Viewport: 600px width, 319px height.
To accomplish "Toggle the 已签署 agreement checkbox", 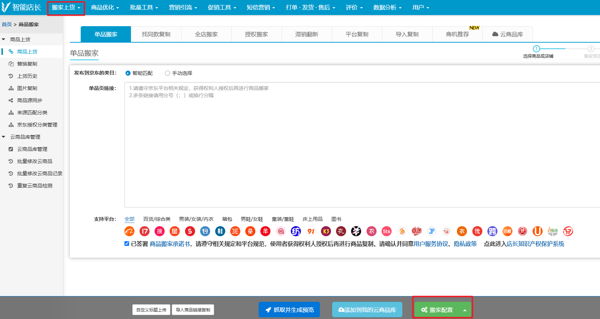I will pyautogui.click(x=127, y=244).
